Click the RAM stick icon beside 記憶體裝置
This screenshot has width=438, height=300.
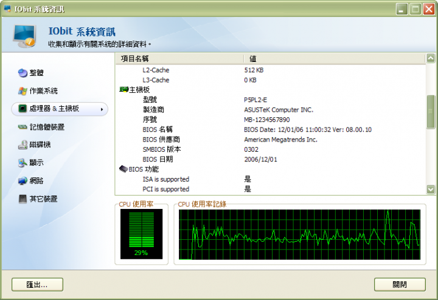(23, 127)
